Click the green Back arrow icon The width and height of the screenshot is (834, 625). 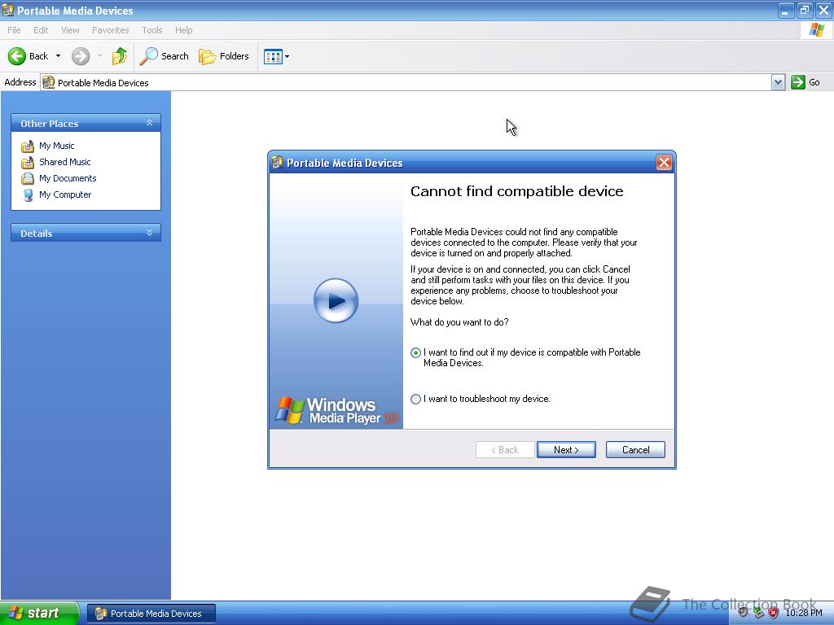(17, 56)
